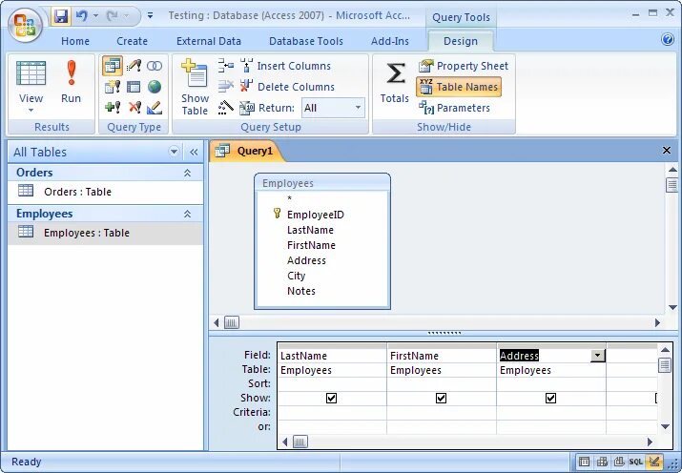Choose Make Table query type
Image resolution: width=682 pixels, height=473 pixels.
[113, 87]
